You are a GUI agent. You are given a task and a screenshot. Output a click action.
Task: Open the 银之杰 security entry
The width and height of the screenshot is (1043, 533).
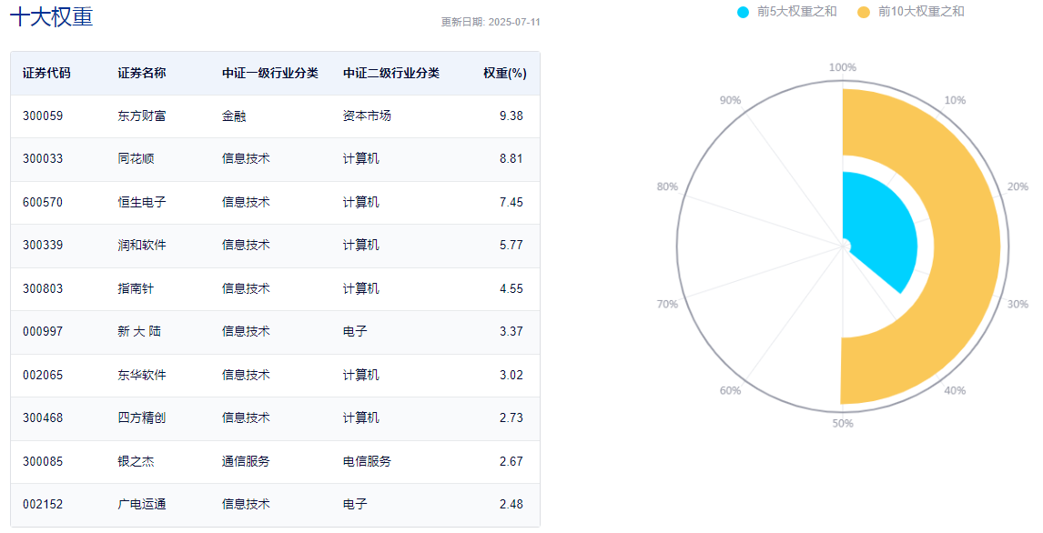click(x=136, y=461)
